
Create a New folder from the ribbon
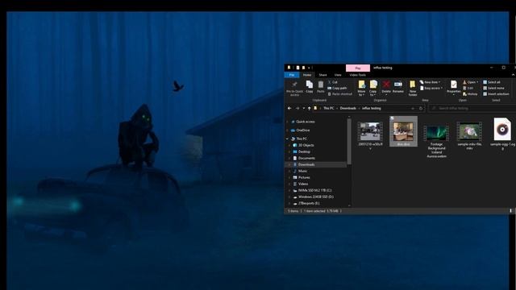pyautogui.click(x=413, y=89)
